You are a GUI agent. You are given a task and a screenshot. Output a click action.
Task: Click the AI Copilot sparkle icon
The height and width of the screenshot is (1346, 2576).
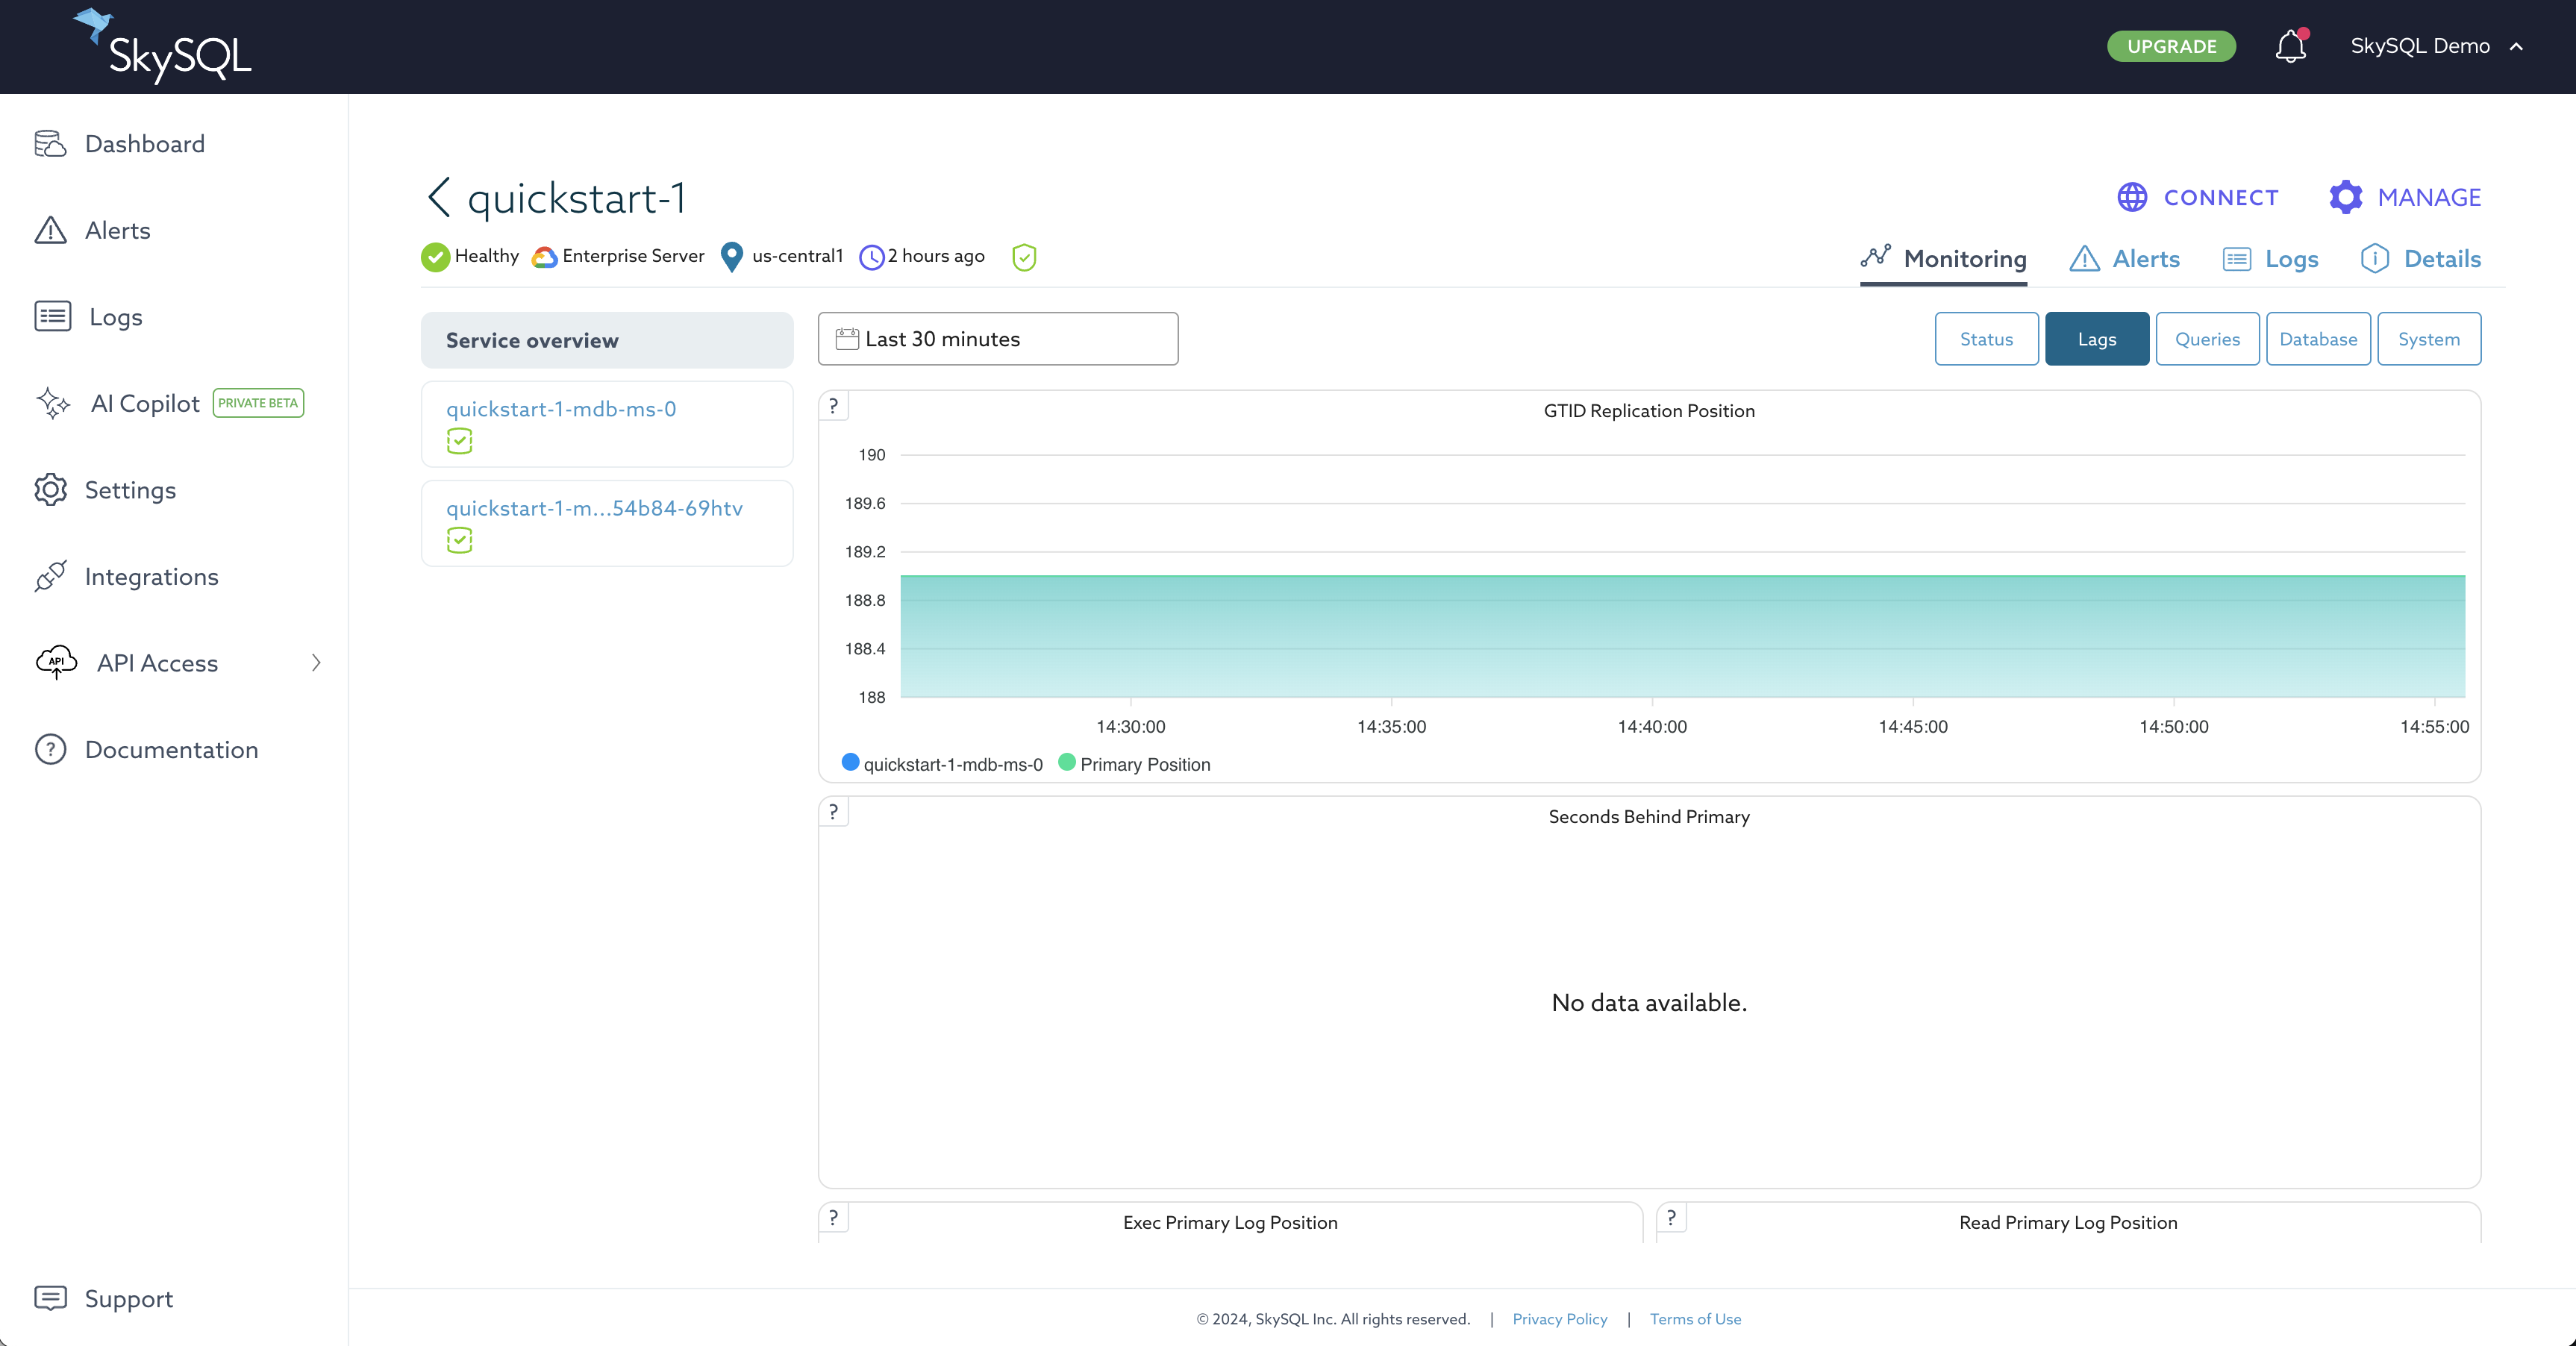click(53, 403)
